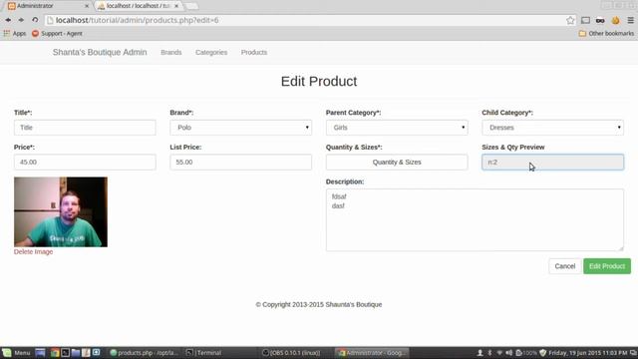Expand the Child Category dropdown showing Dresses
This screenshot has width=638, height=359.
point(552,128)
